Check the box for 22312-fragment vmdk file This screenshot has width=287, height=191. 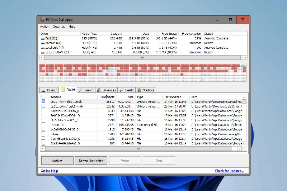pos(43,106)
